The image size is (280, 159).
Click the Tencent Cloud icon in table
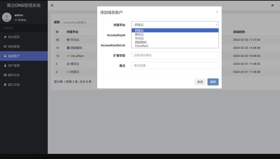tap(68, 64)
